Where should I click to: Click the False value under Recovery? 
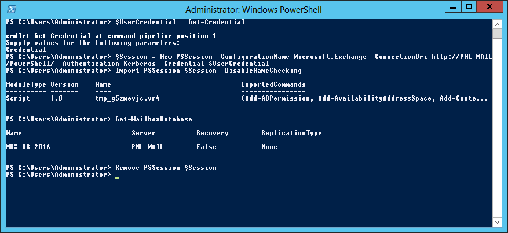[206, 147]
